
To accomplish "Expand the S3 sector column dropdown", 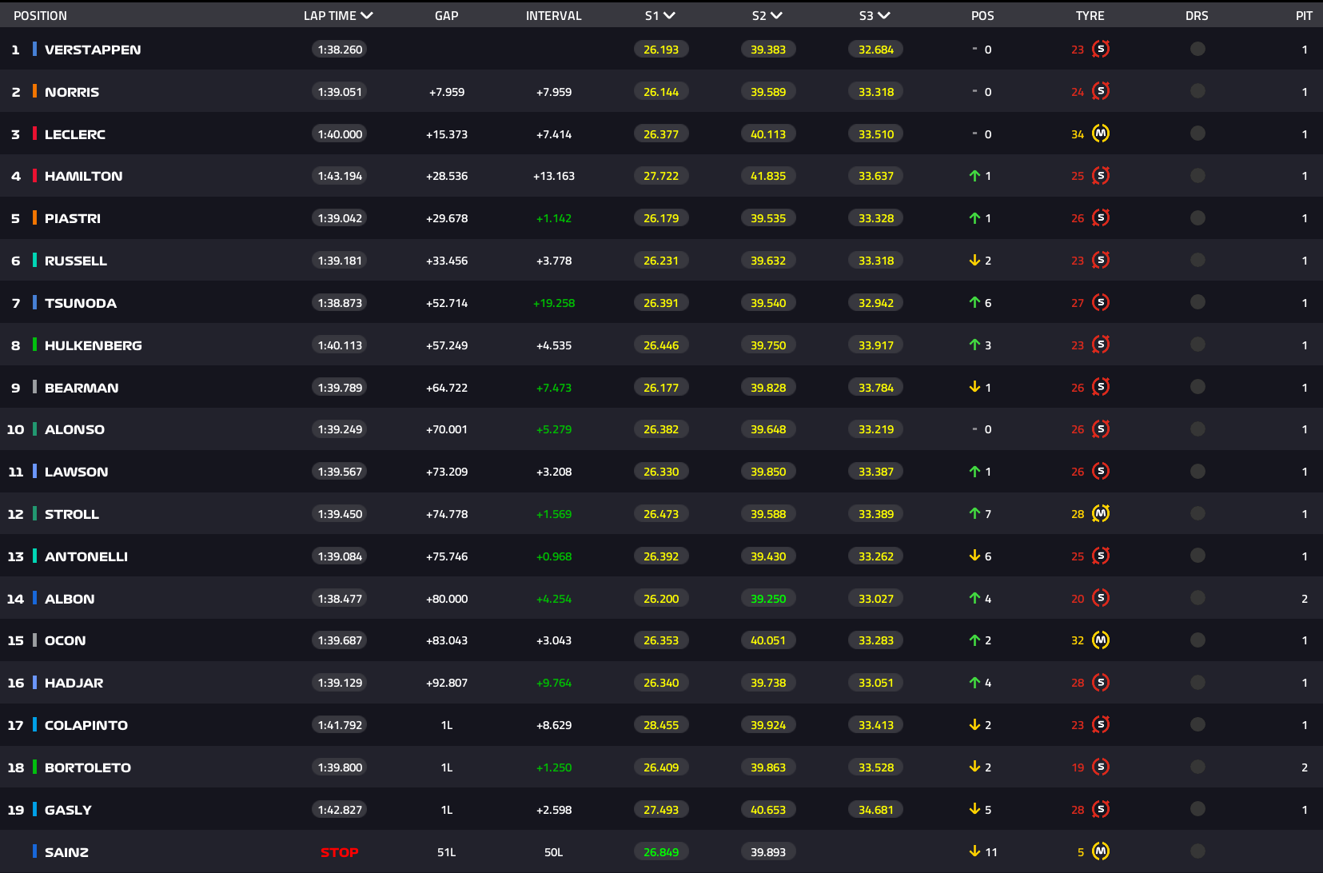I will 883,15.
